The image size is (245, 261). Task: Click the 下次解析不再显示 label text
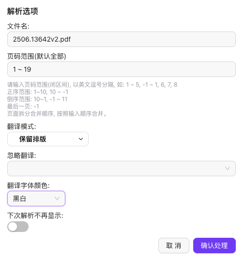point(35,215)
